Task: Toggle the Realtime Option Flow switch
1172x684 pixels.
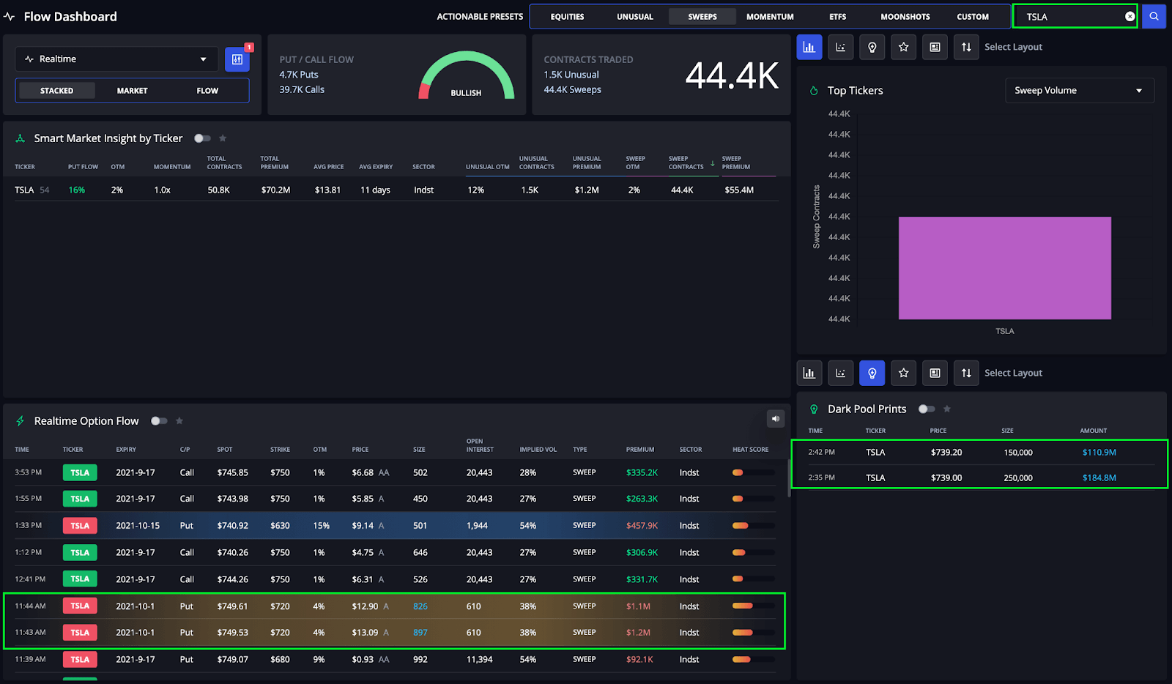Action: click(x=159, y=421)
